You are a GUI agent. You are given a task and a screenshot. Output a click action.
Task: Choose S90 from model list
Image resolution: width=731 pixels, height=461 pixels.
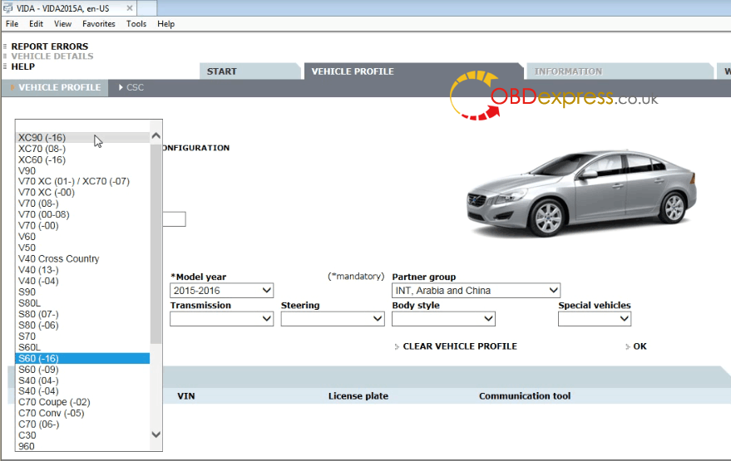coord(82,292)
